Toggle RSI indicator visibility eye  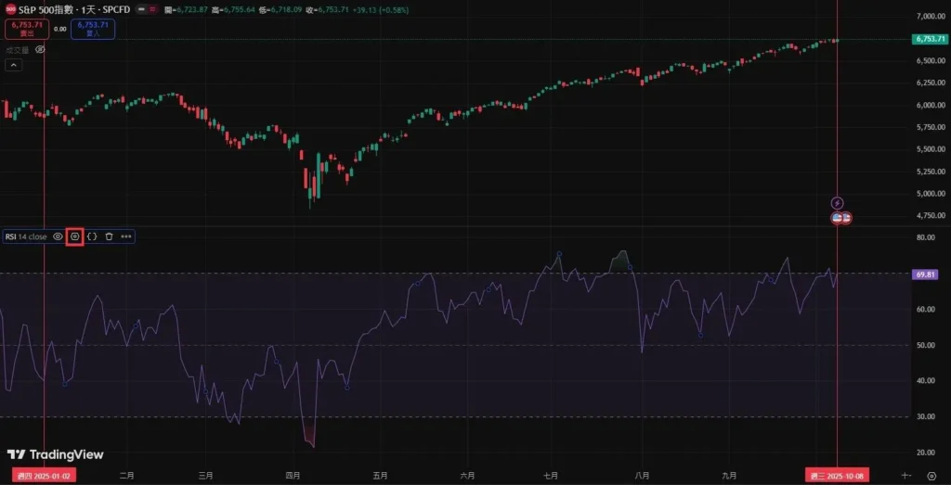click(58, 236)
